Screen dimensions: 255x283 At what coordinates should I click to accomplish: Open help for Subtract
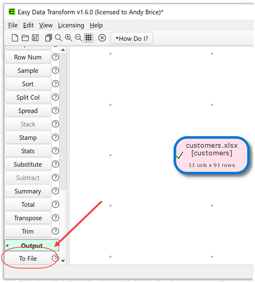pyautogui.click(x=55, y=177)
